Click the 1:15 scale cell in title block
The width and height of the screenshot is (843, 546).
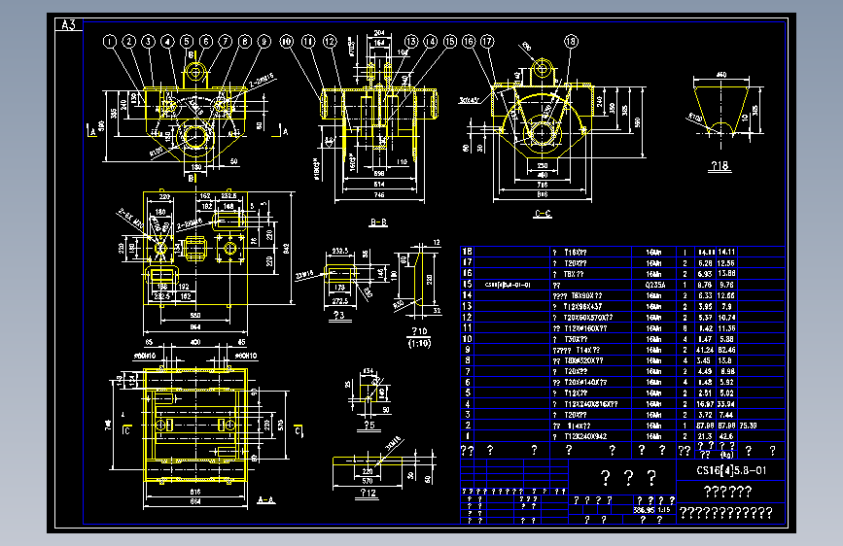pos(664,510)
